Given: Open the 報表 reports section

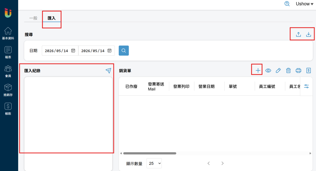Looking at the screenshot, I should (8, 52).
